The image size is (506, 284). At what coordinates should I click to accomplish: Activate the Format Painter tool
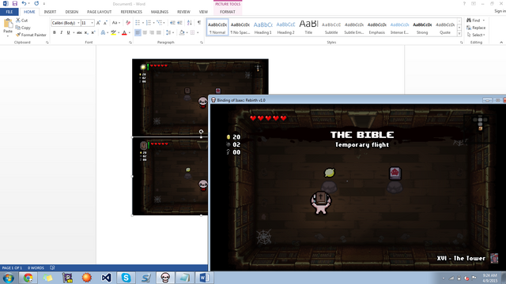tap(31, 35)
